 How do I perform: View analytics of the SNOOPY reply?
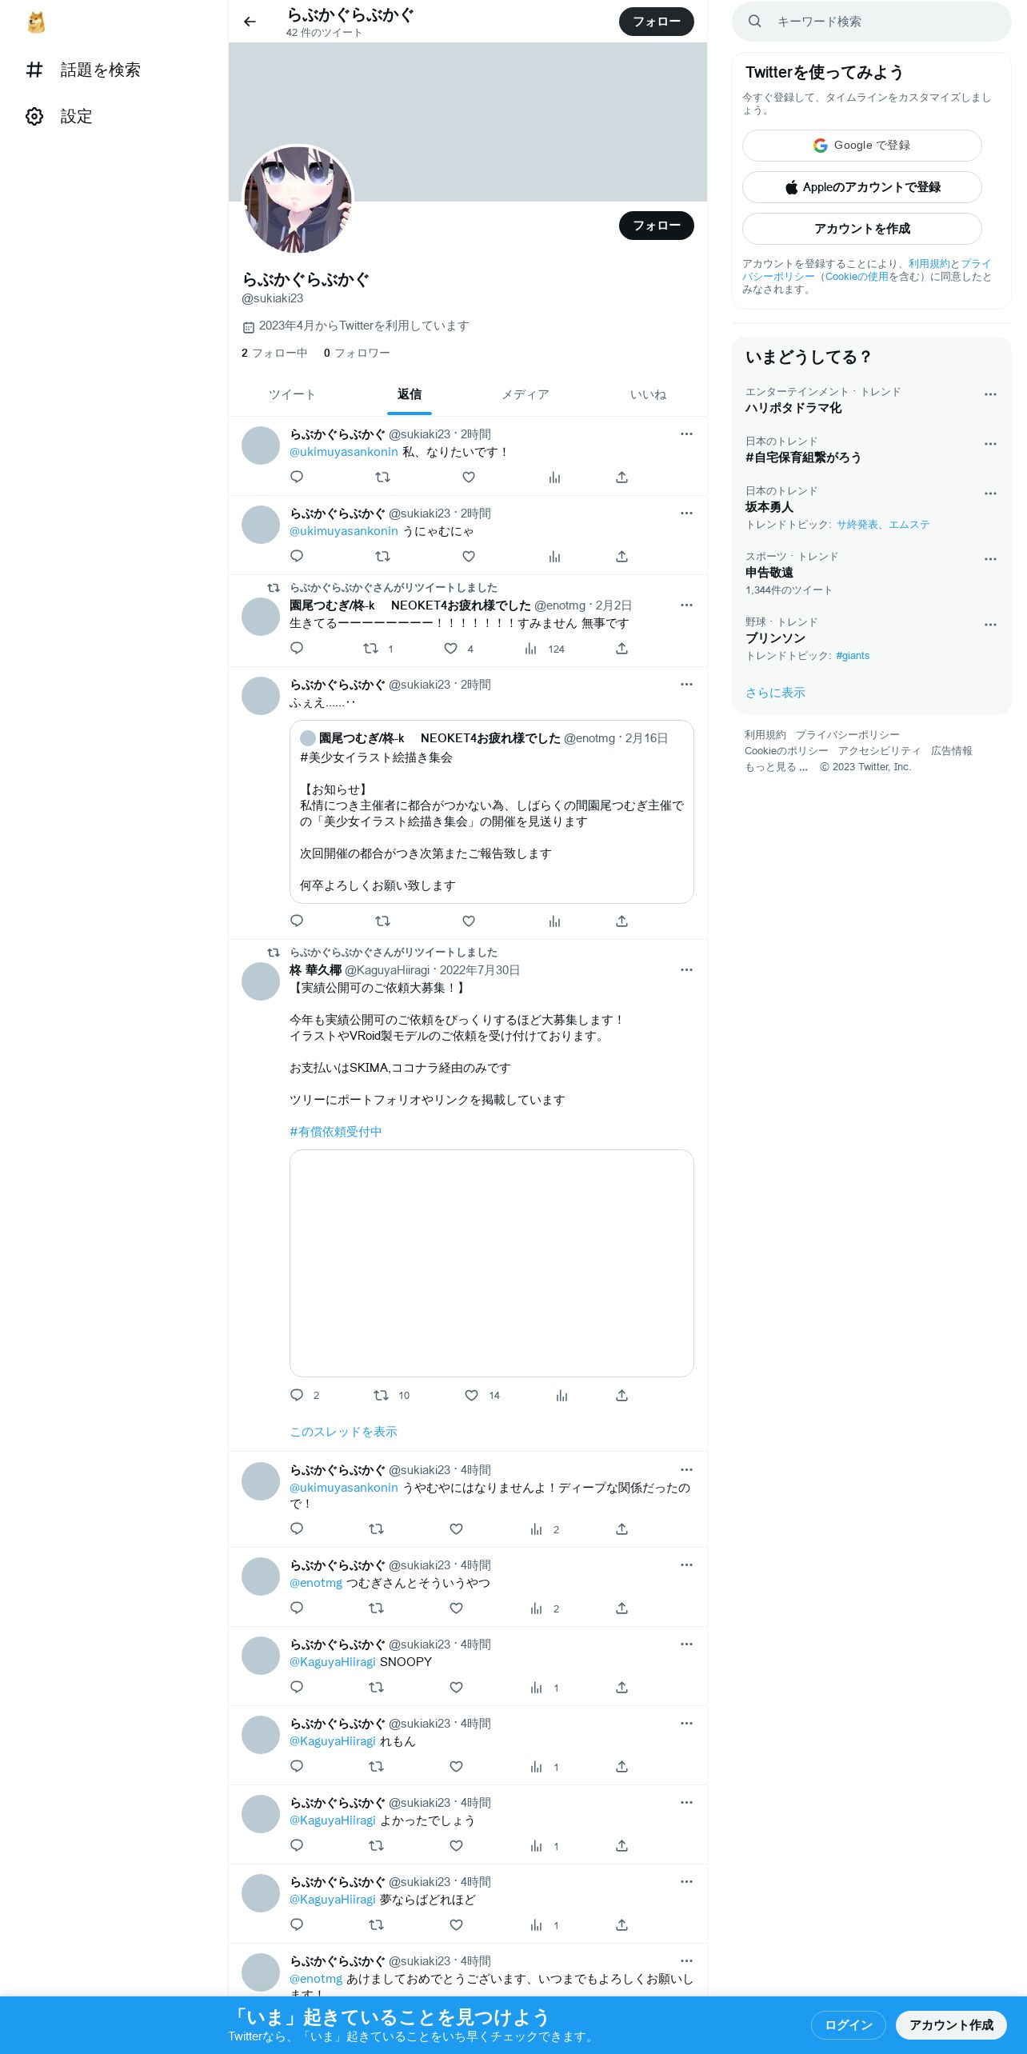pos(545,1688)
